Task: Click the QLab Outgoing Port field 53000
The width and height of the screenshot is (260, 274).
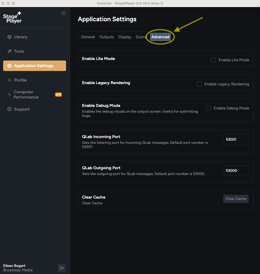Action: (236, 170)
